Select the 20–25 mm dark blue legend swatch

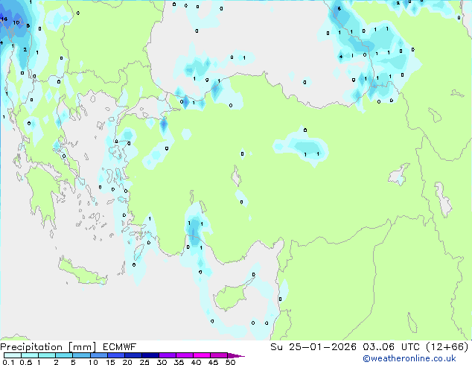pyautogui.click(x=133, y=355)
